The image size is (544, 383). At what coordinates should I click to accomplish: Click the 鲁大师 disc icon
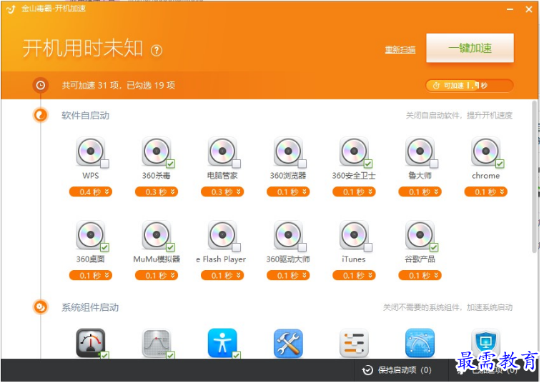tap(420, 151)
